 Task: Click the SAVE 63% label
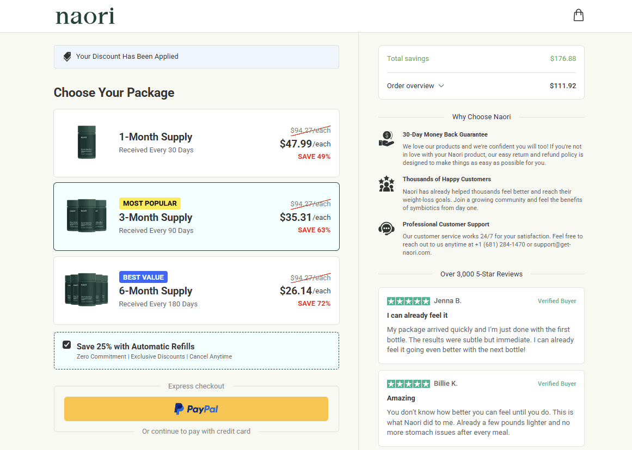point(314,230)
